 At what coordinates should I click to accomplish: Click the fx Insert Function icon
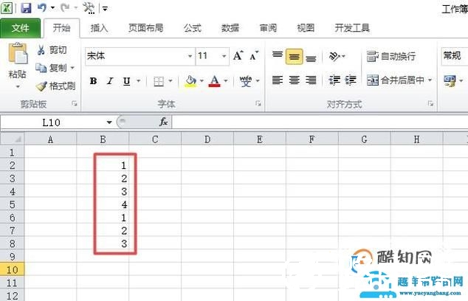click(163, 122)
